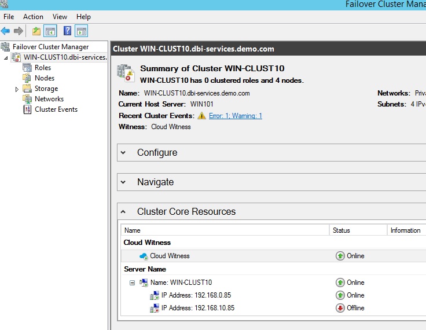Viewport: 426px width, 330px height.
Task: Select the Name: WIN-CLUST10 resource row
Action: pyautogui.click(x=273, y=283)
